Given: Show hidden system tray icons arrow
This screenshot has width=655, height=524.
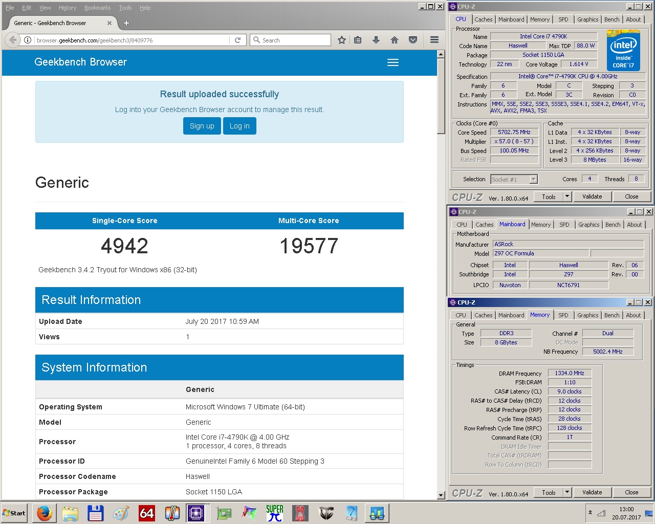Looking at the screenshot, I should click(590, 513).
